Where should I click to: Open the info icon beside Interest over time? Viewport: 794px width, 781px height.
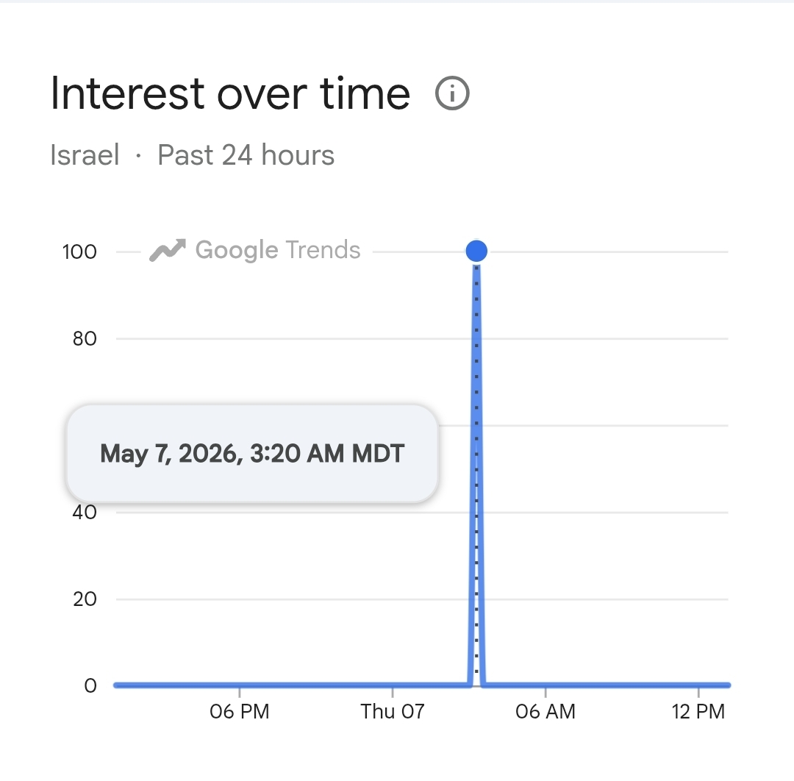pos(452,93)
